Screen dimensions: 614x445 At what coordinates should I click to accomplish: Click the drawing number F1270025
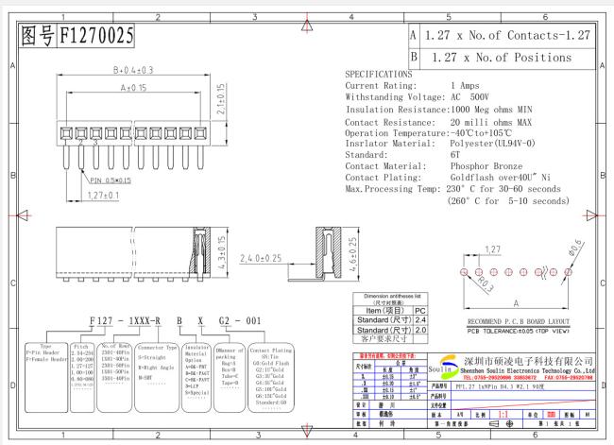pyautogui.click(x=96, y=35)
